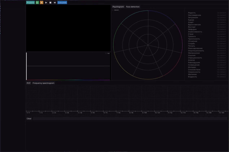Click the Calculate button
This screenshot has height=152, width=229.
point(62,3)
